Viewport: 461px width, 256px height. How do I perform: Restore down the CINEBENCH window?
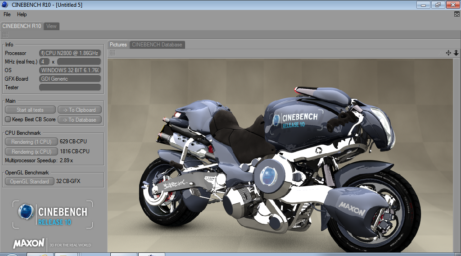coord(438,5)
